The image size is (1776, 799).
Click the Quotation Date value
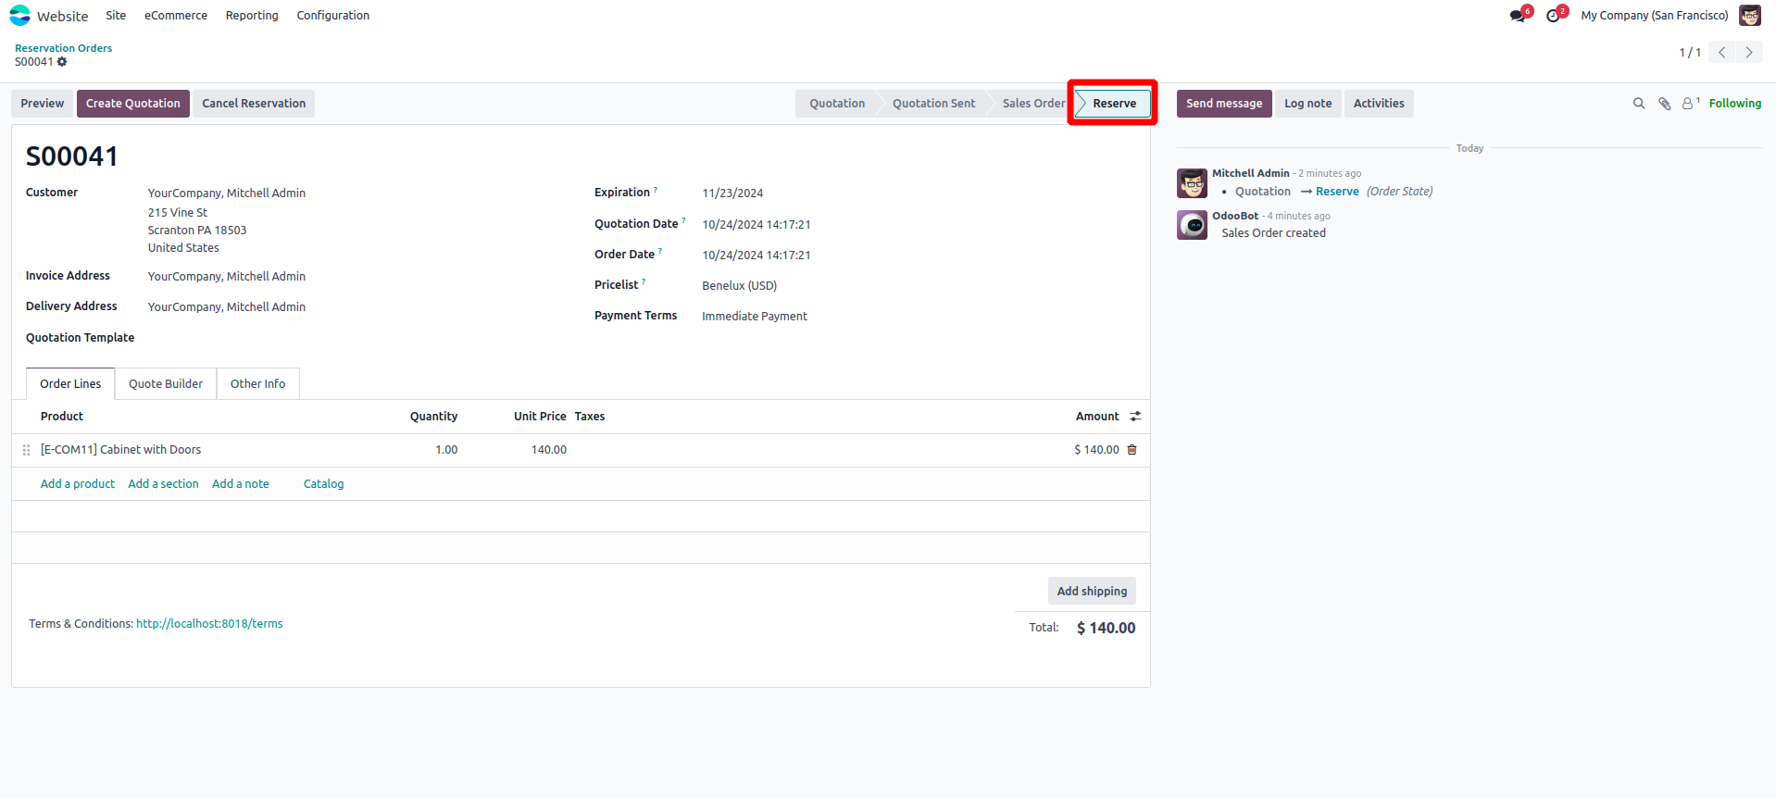[757, 225]
